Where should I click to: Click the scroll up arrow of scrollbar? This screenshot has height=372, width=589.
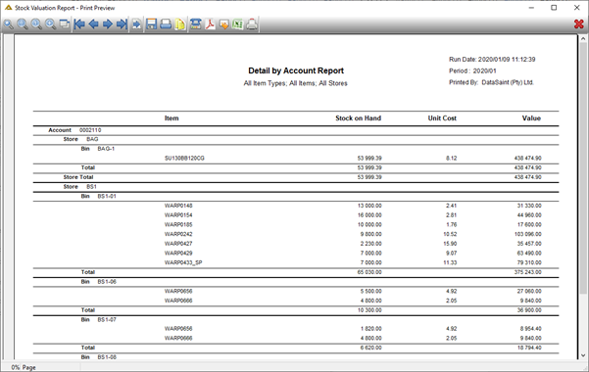(x=583, y=38)
